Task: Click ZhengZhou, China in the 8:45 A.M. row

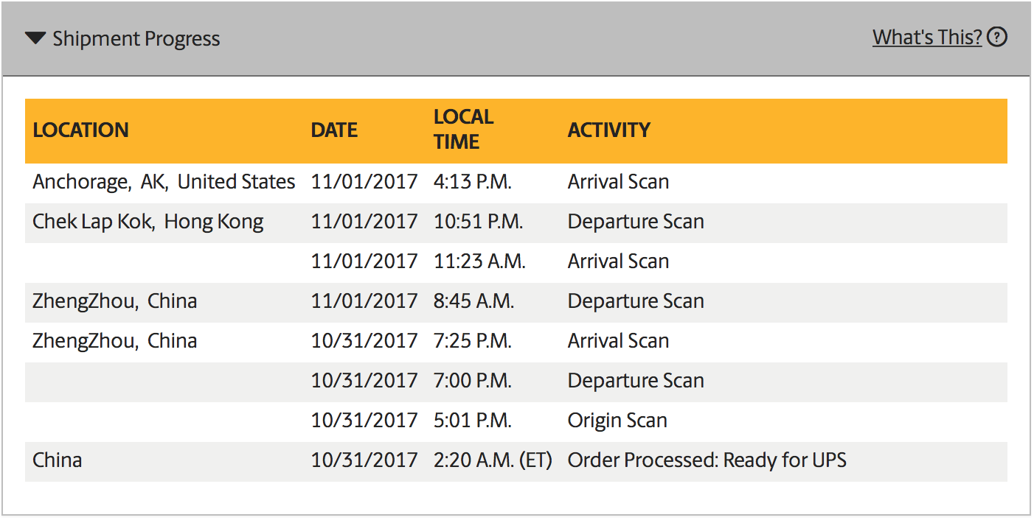Action: click(114, 301)
